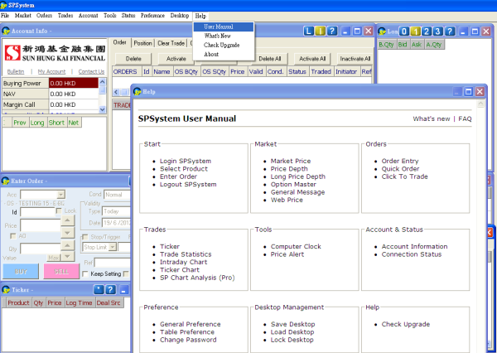Open the SP Chart Analysis (Pro) link

click(197, 278)
